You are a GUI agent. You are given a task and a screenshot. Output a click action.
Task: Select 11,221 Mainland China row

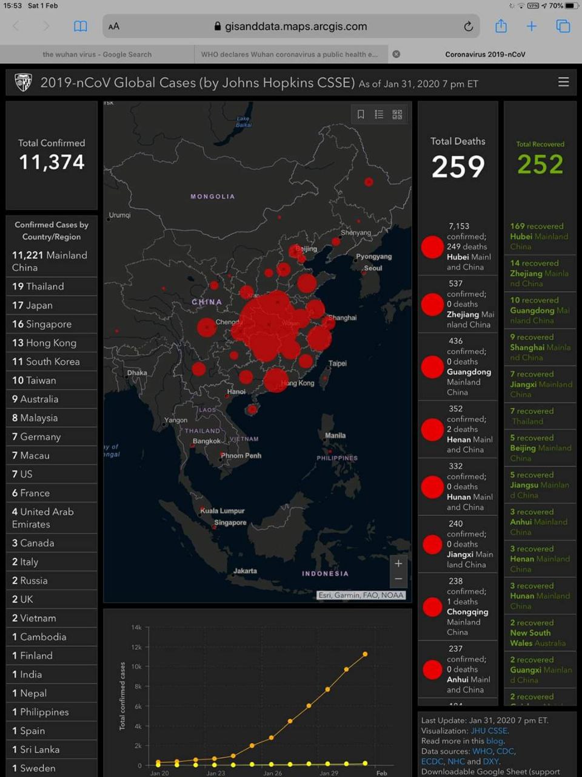pos(52,261)
